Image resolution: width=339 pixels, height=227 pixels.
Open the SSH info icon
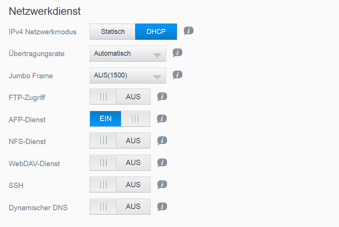[162, 184]
